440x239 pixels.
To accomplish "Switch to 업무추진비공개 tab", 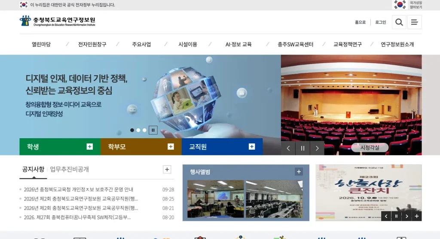I will point(69,169).
